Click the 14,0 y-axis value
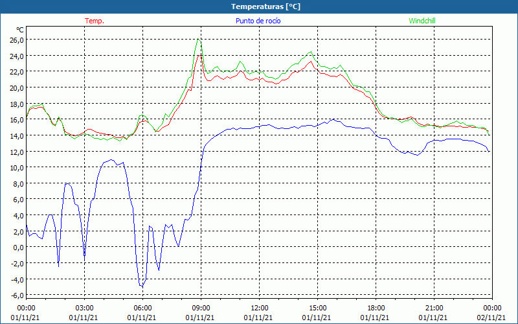 click(x=17, y=136)
